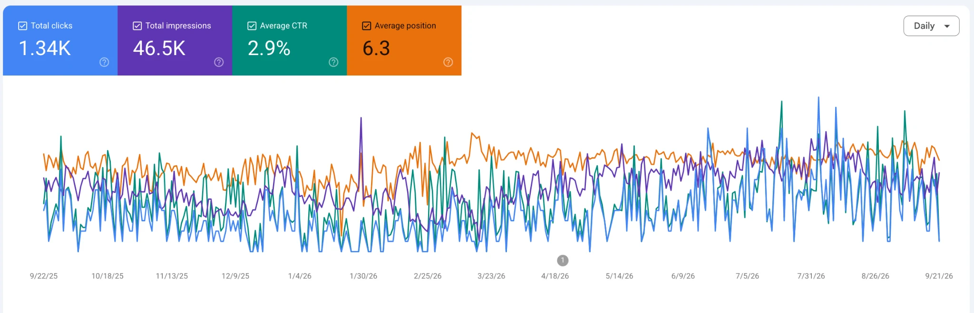Uncheck the Total impressions checkbox
Image resolution: width=974 pixels, height=313 pixels.
pyautogui.click(x=137, y=26)
